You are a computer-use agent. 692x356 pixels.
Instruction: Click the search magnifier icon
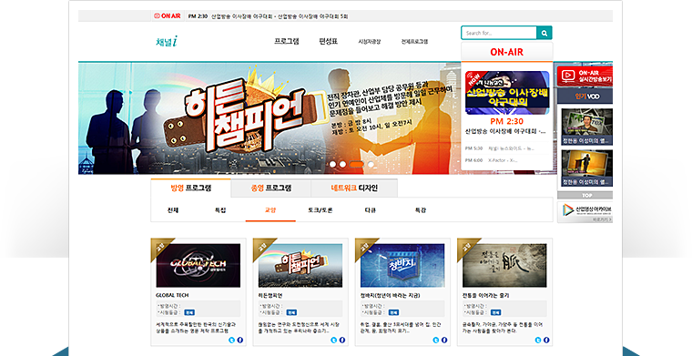[544, 33]
